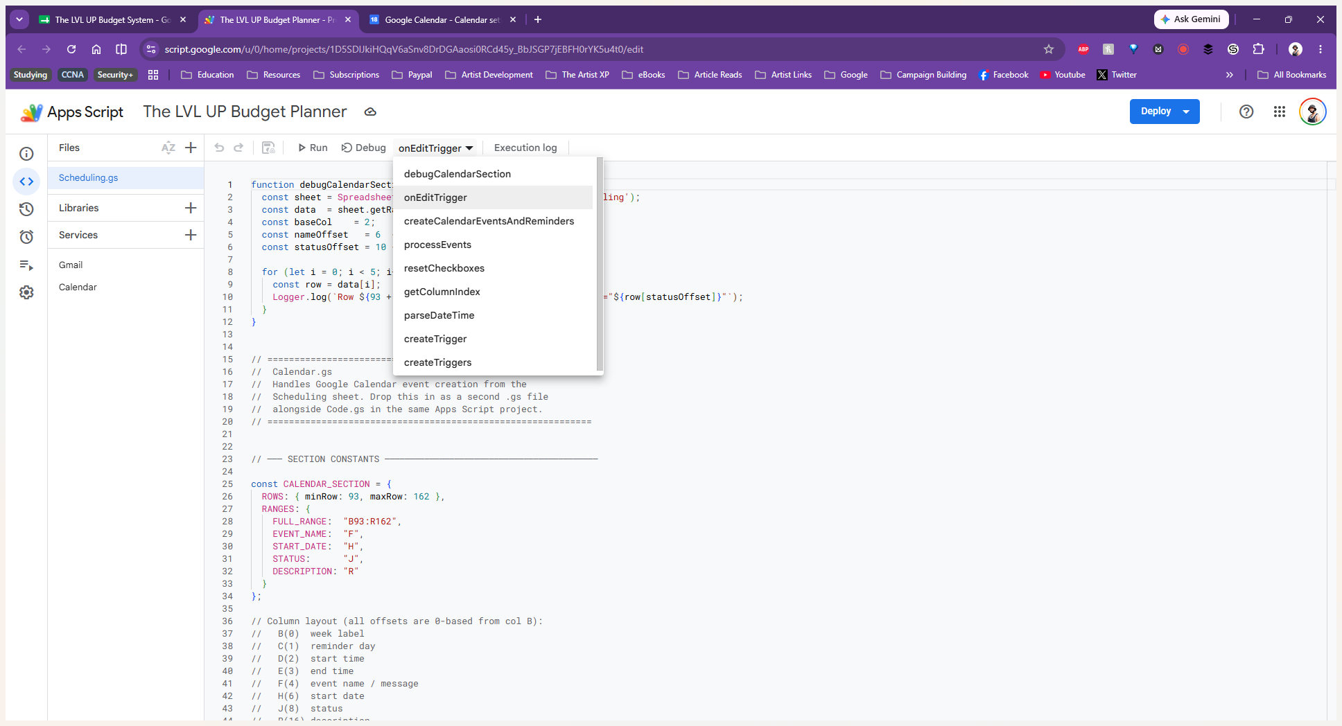The height and width of the screenshot is (726, 1342).
Task: Open the Youtube bookmark
Action: point(1062,75)
